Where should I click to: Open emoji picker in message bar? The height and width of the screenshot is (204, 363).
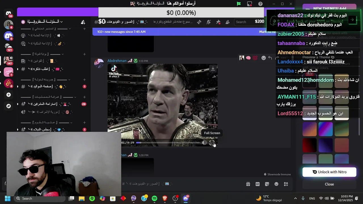tap(277, 184)
